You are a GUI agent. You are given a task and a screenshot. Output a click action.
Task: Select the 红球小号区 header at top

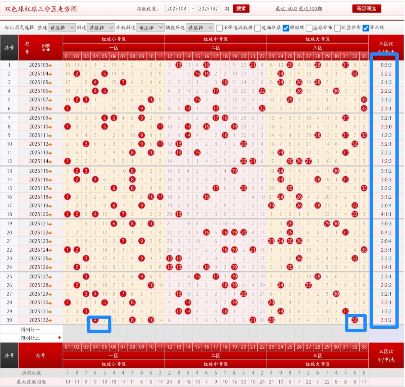click(114, 39)
